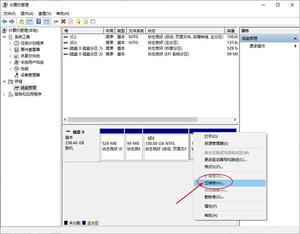Expand the 任务计划程序 node

10,43
